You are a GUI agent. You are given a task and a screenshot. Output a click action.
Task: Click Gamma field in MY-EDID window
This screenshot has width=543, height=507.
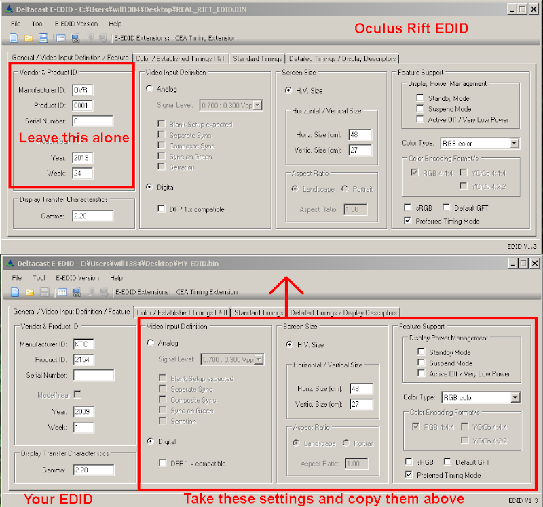(x=94, y=470)
